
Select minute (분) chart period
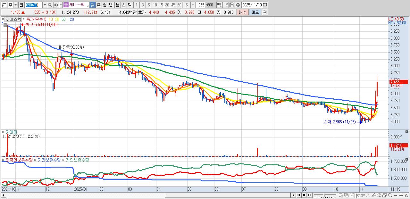pos(117,5)
